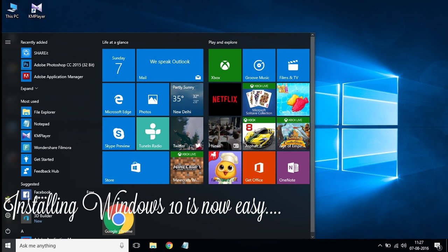Open the suggested Facebook app

point(58,195)
